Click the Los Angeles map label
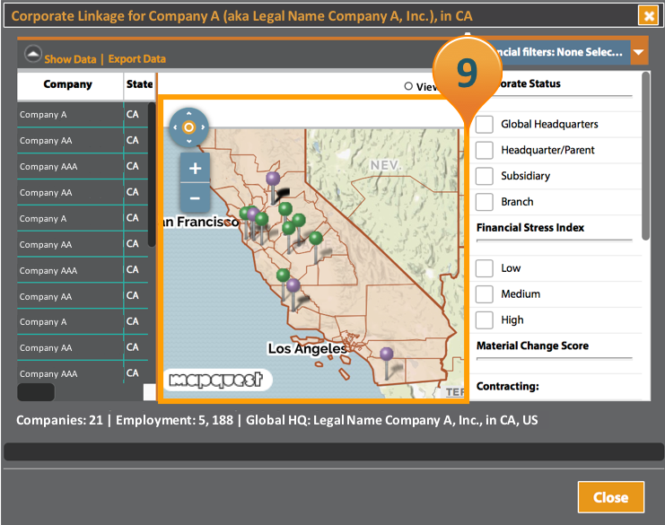This screenshot has width=665, height=525. 308,348
